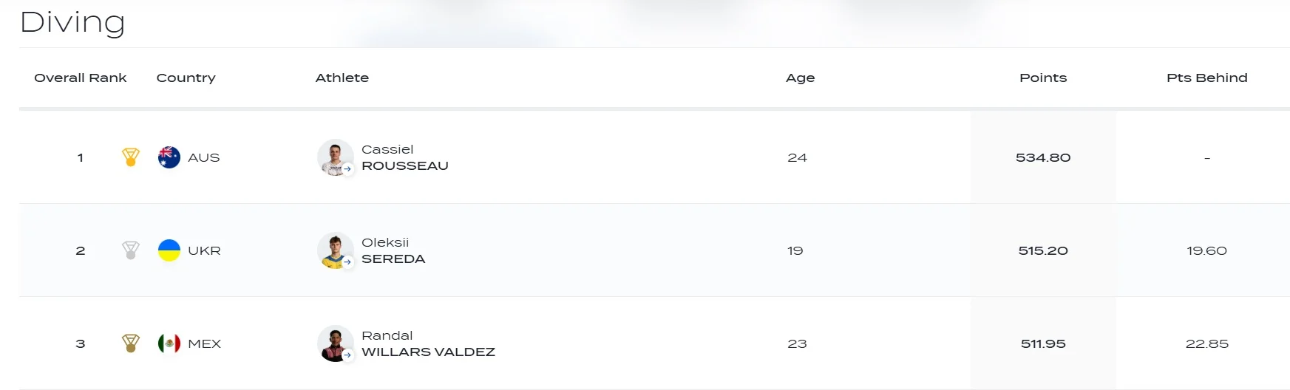
Task: Open Cassiel ROUSSEAU athlete profile link
Action: pos(404,158)
